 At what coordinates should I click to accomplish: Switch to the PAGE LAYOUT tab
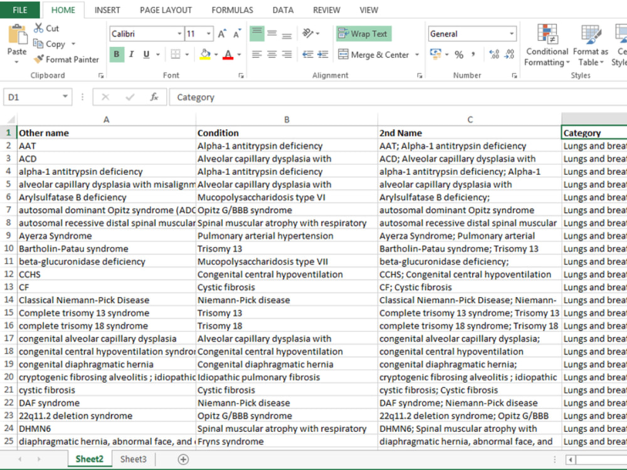[x=166, y=10]
